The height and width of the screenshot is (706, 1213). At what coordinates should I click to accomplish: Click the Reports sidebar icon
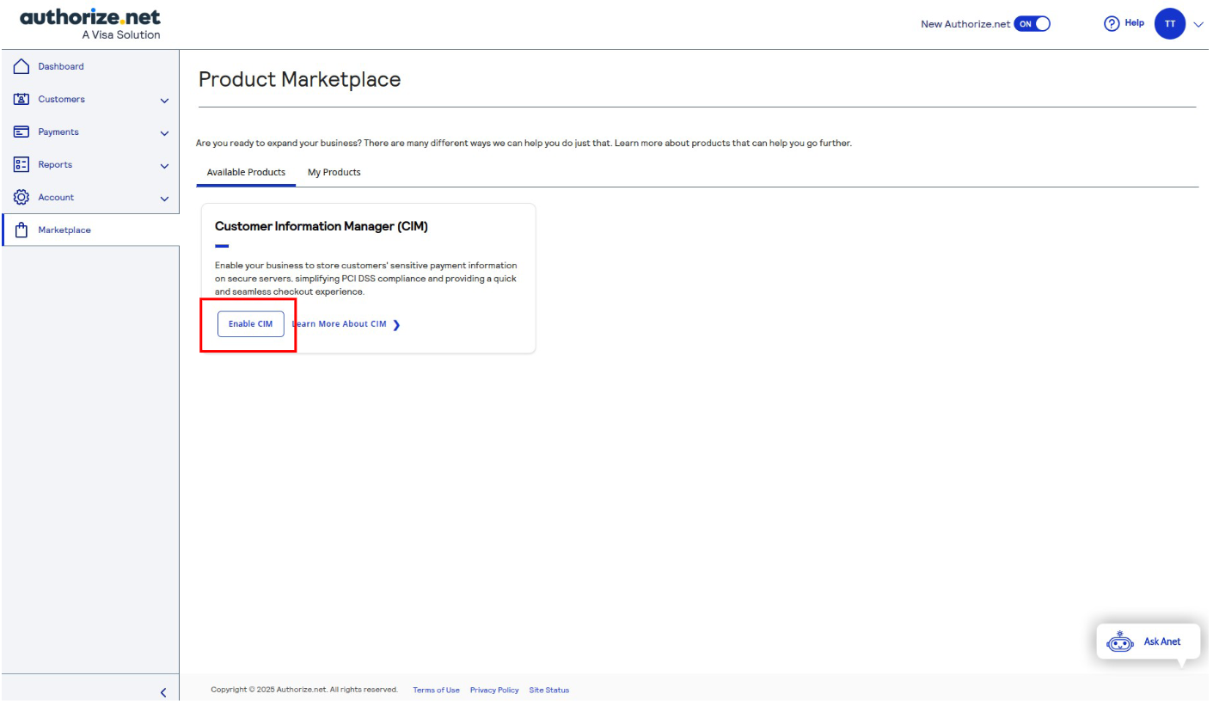21,165
